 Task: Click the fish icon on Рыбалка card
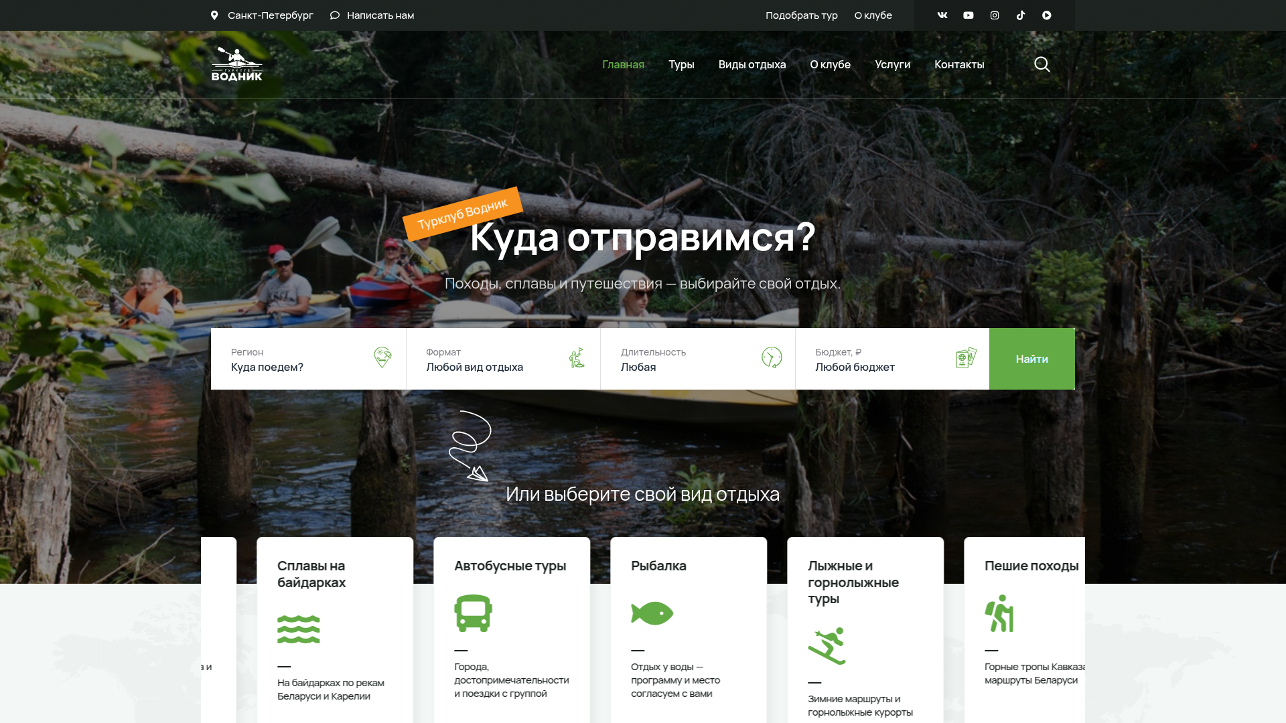point(652,613)
